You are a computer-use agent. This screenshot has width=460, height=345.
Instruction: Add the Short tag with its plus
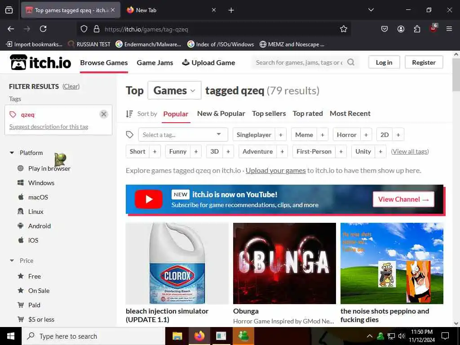pyautogui.click(x=155, y=151)
